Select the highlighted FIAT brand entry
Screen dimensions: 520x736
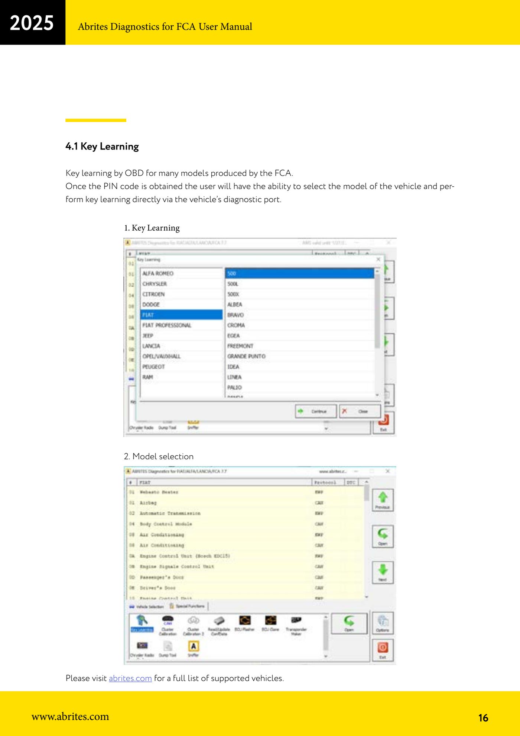182,315
